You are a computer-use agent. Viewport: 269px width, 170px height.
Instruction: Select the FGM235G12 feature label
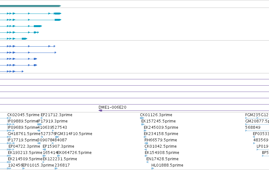coord(257,115)
